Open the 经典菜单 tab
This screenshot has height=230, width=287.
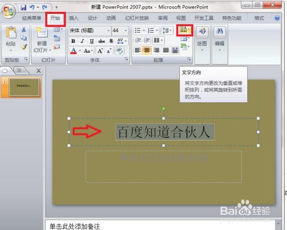click(x=32, y=18)
